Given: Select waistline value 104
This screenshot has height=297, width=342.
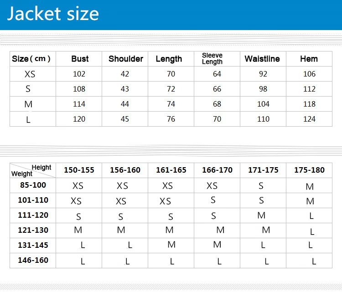Looking at the screenshot, I should 263,104.
